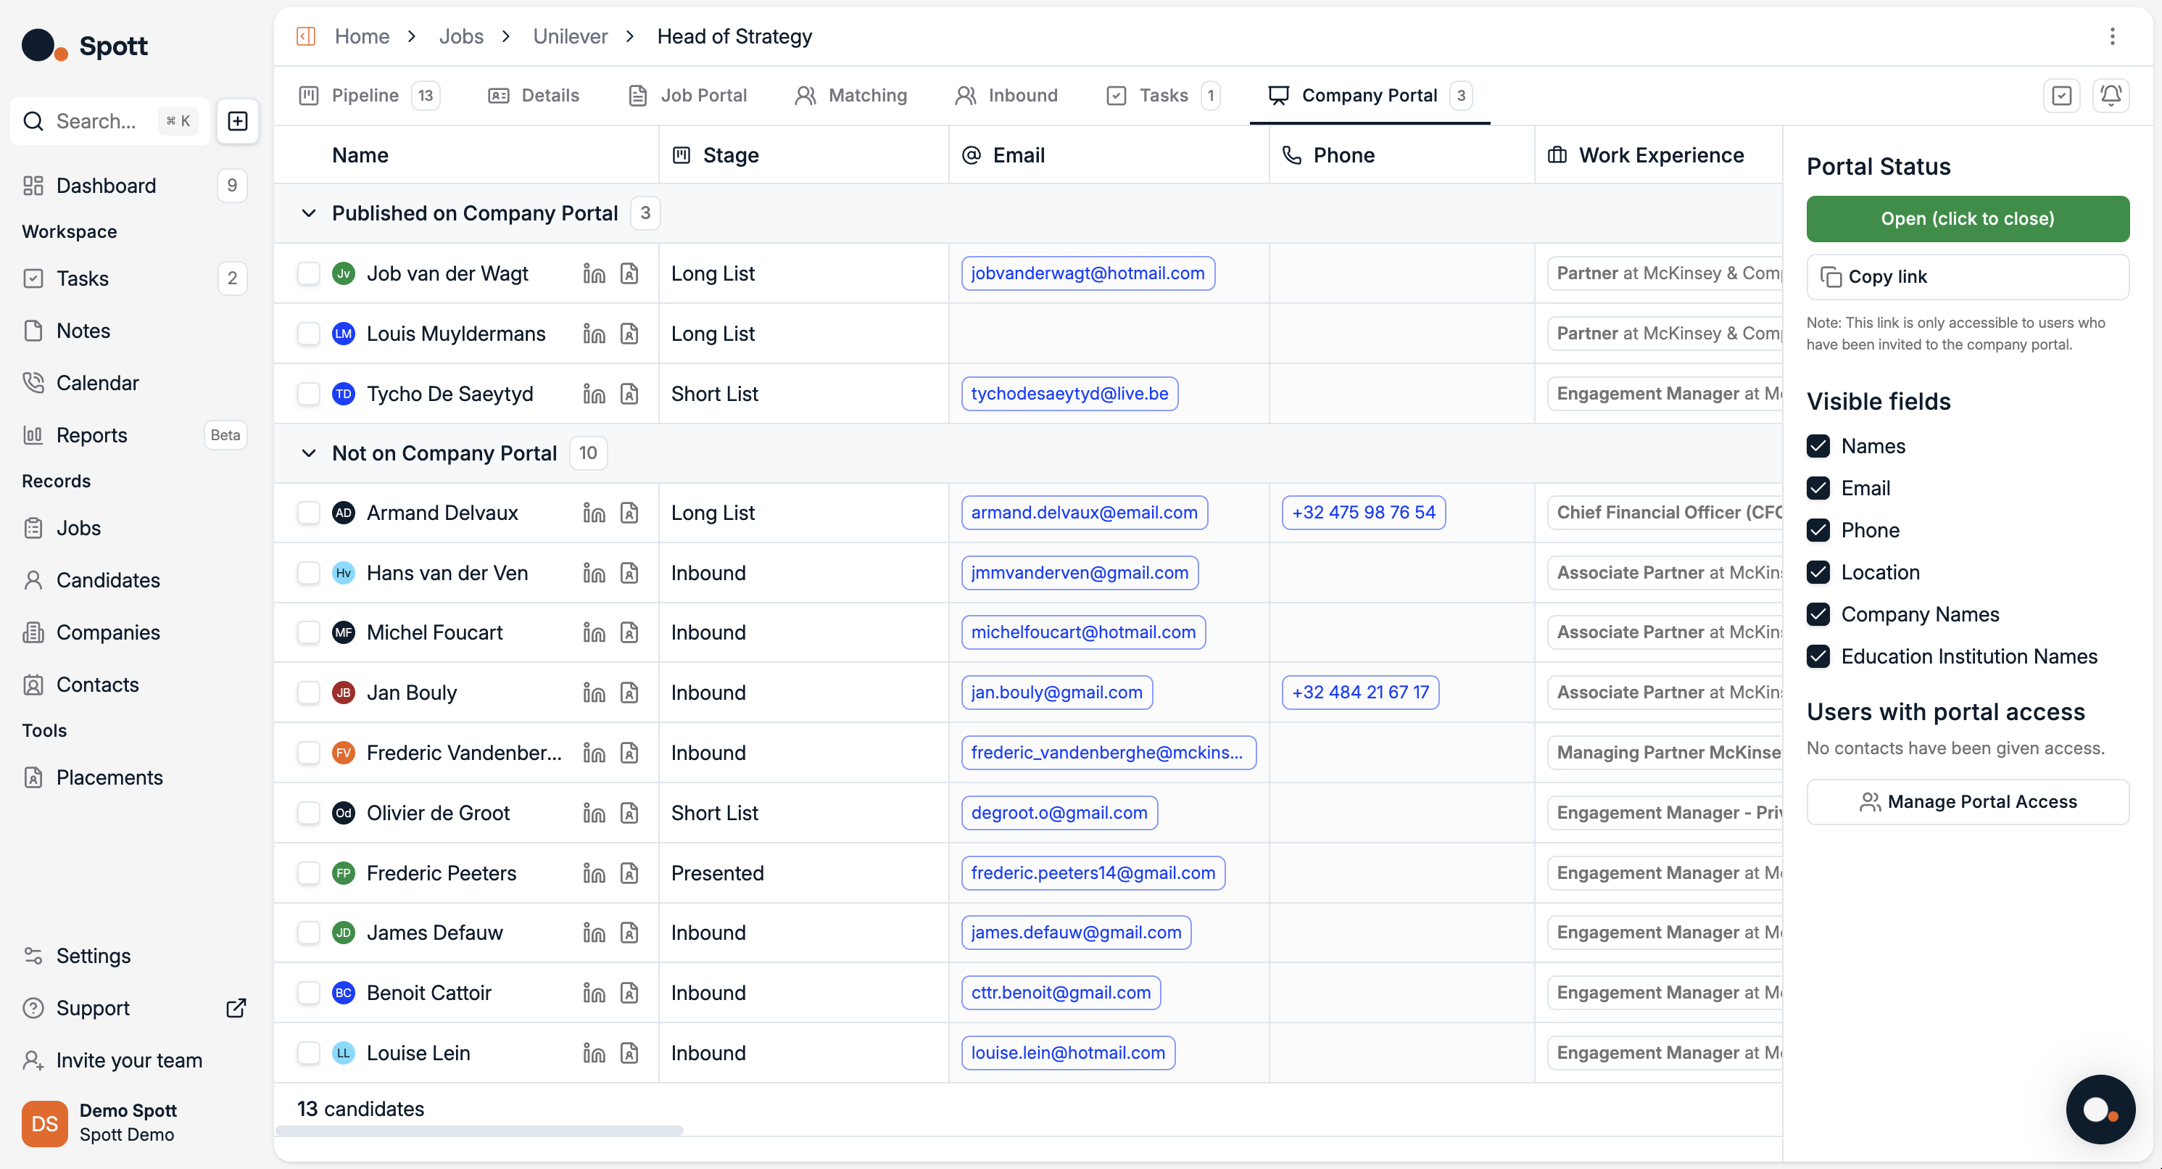Image resolution: width=2162 pixels, height=1169 pixels.
Task: Click phone +32 484 21 67 17
Action: click(1359, 693)
